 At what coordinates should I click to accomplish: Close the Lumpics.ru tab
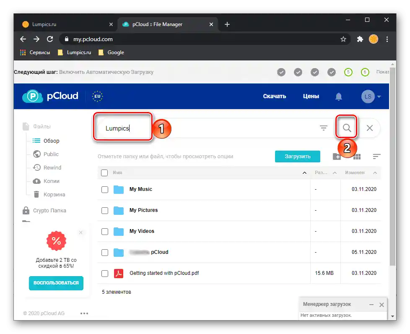pos(111,24)
